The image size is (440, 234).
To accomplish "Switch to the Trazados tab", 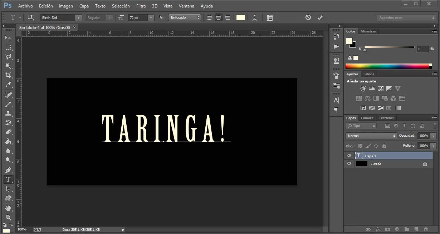I will (x=386, y=118).
